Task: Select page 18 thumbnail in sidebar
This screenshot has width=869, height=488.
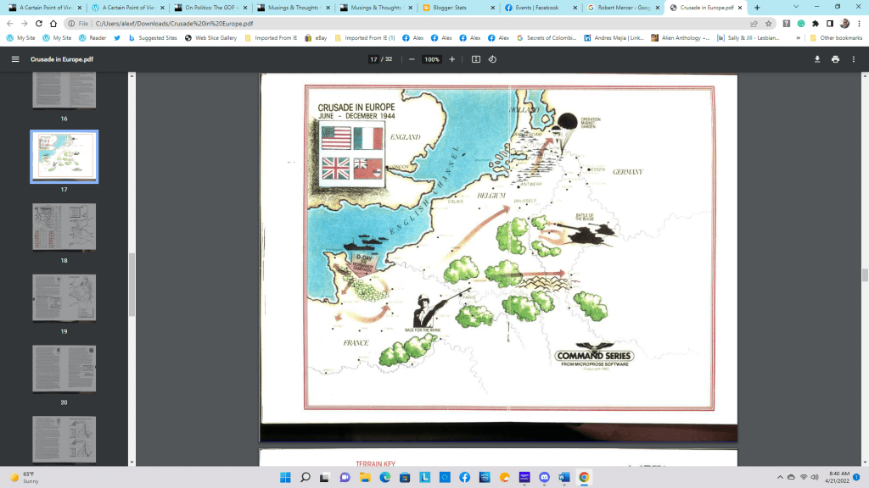Action: coord(64,226)
